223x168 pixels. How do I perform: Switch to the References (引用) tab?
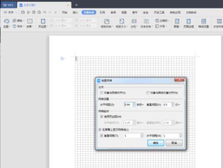pyautogui.click(x=102, y=13)
